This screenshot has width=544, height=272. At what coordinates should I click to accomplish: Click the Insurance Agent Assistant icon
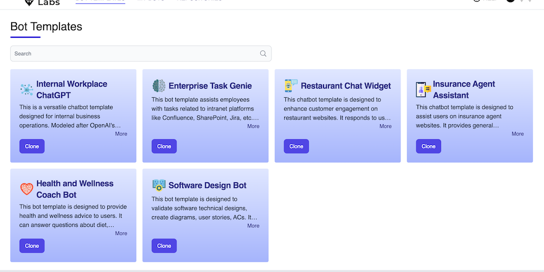[423, 89]
